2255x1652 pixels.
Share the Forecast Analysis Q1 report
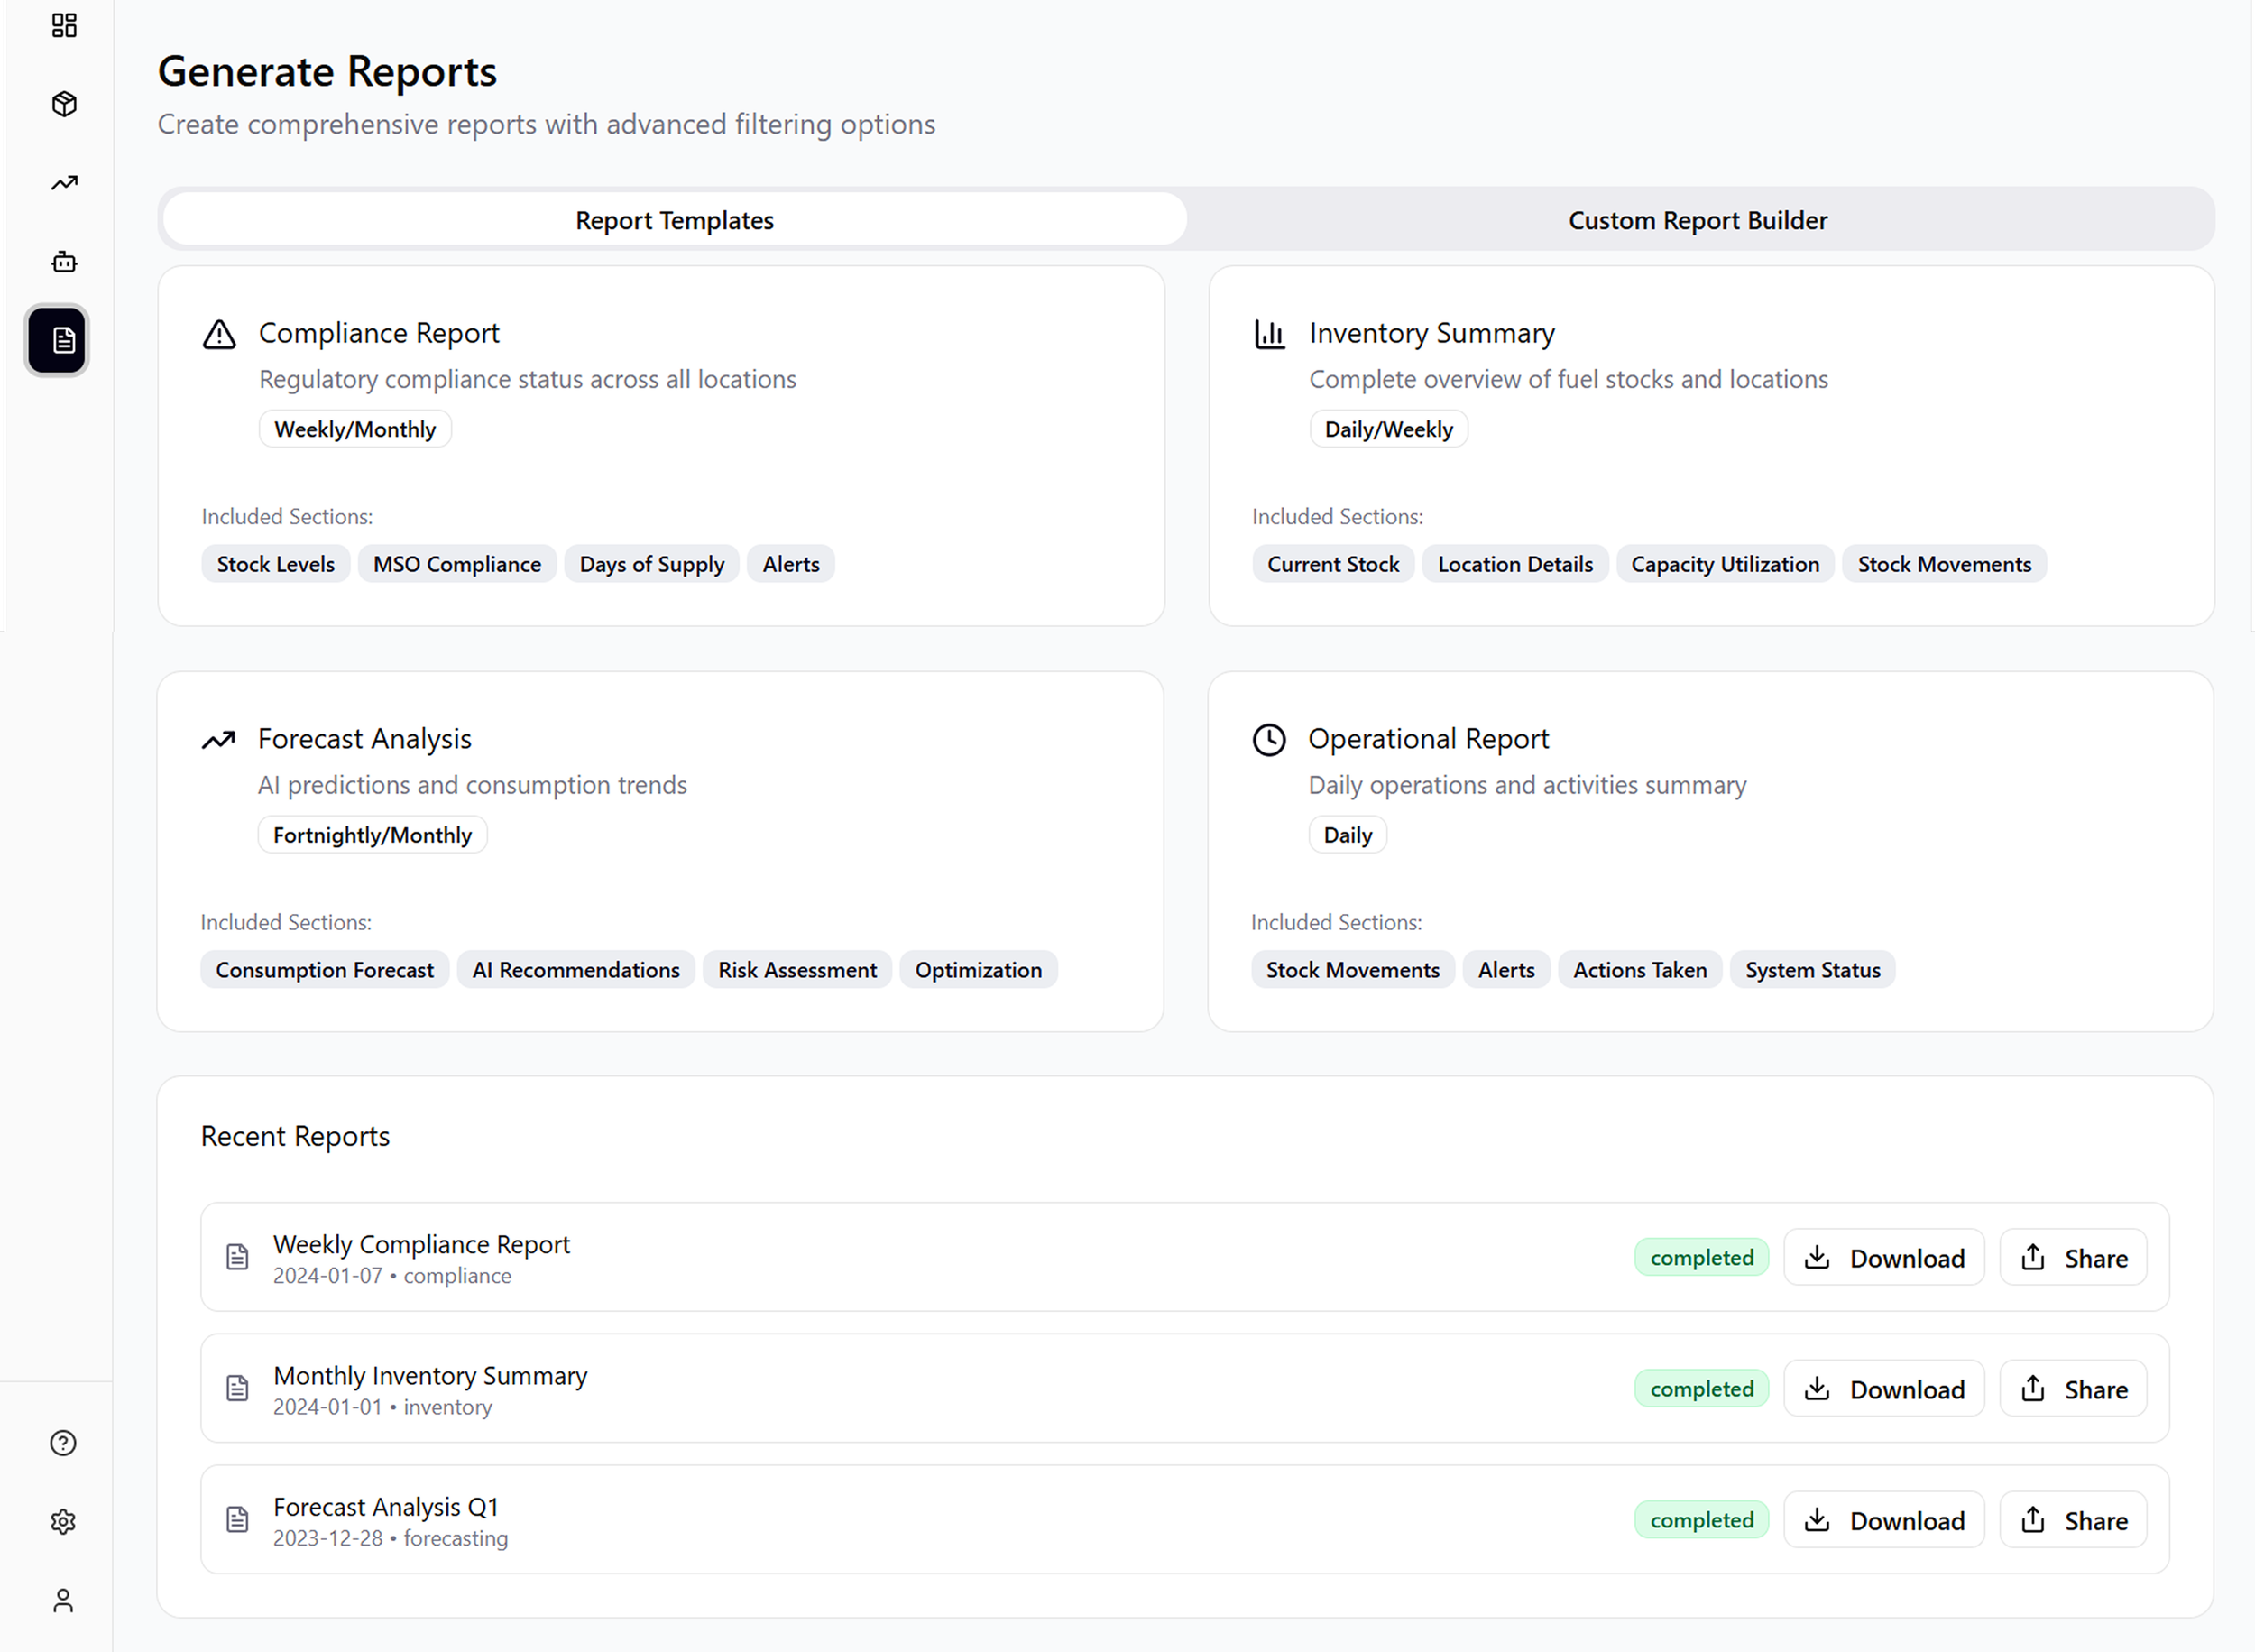2073,1521
